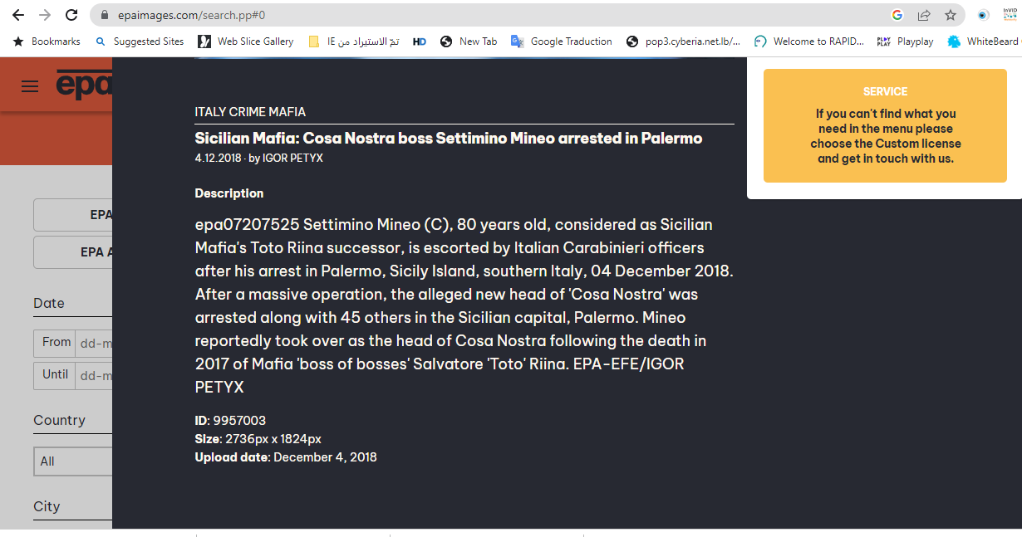Click the share page icon
Image resolution: width=1022 pixels, height=537 pixels.
(923, 15)
